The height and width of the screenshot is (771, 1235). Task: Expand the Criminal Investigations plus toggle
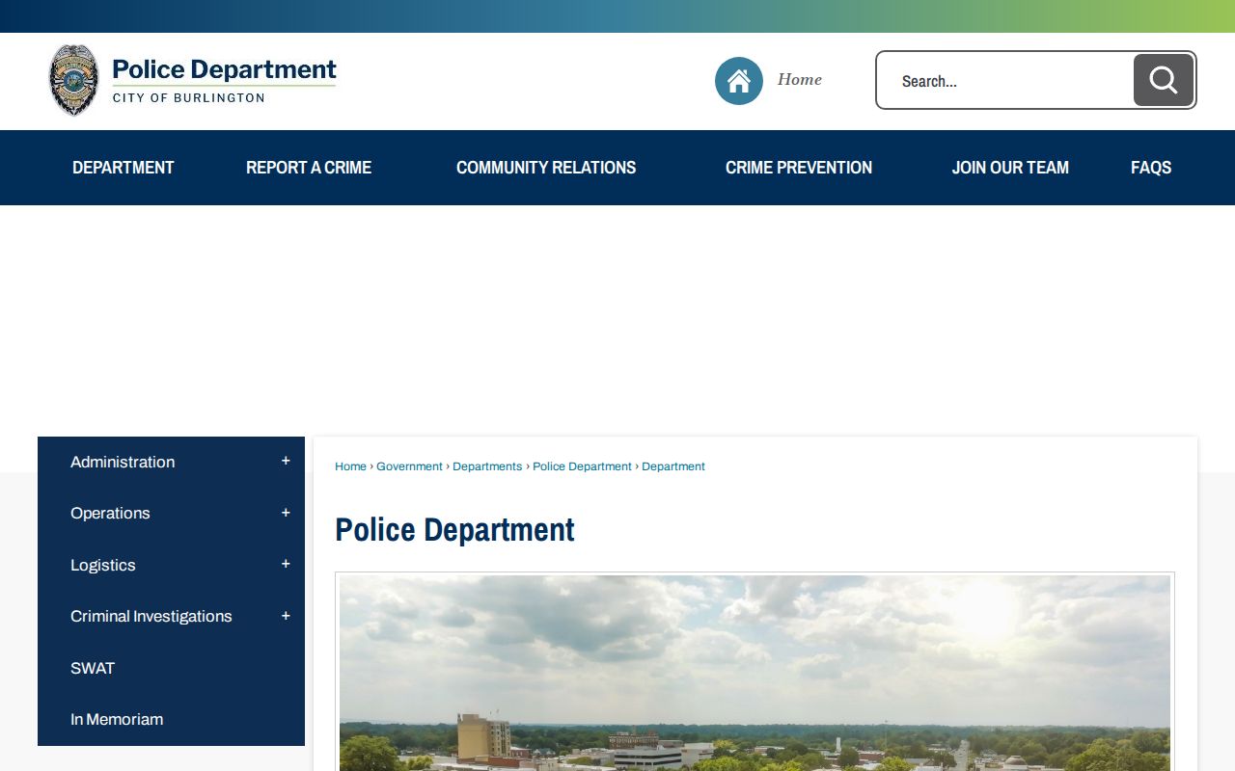coord(286,616)
